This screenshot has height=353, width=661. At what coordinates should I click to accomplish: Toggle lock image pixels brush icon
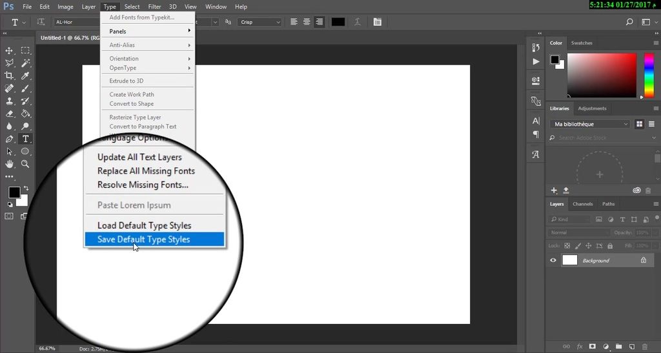pyautogui.click(x=578, y=246)
